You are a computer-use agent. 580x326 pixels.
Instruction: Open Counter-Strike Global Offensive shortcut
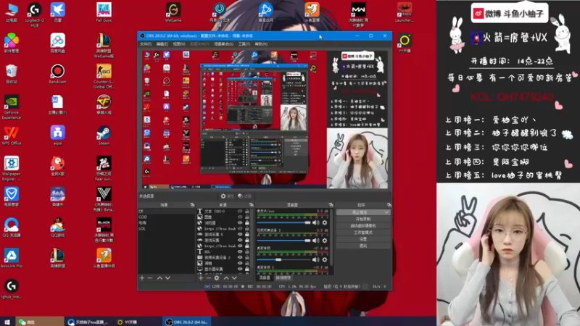[x=104, y=76]
